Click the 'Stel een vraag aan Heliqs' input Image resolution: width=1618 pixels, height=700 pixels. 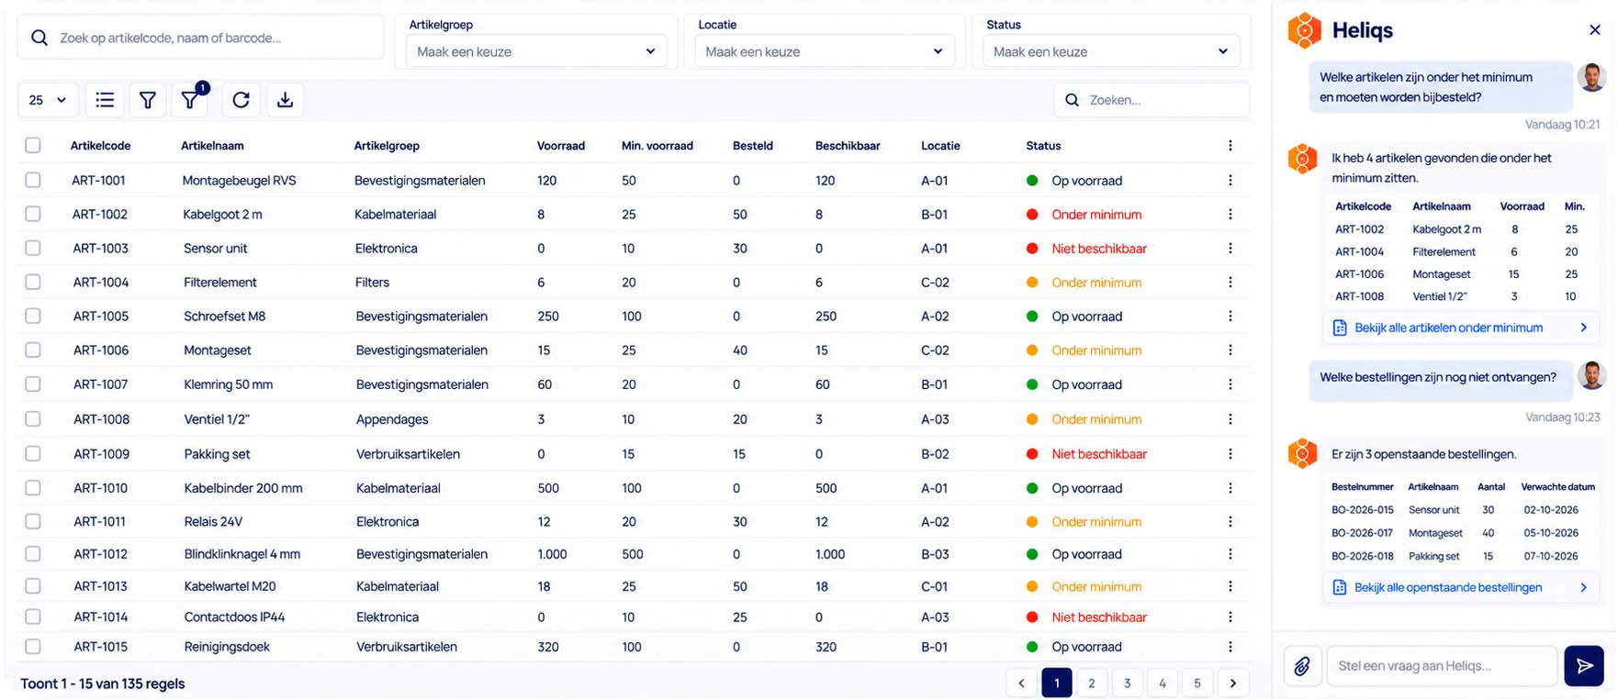pos(1442,666)
